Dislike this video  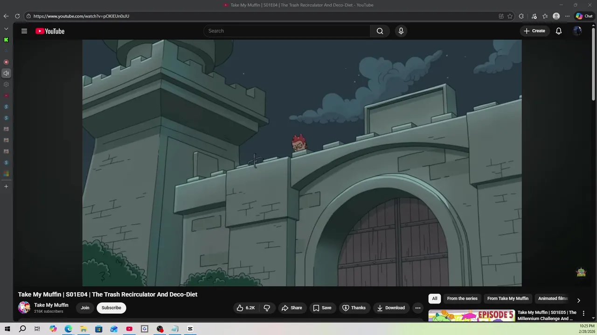point(267,308)
